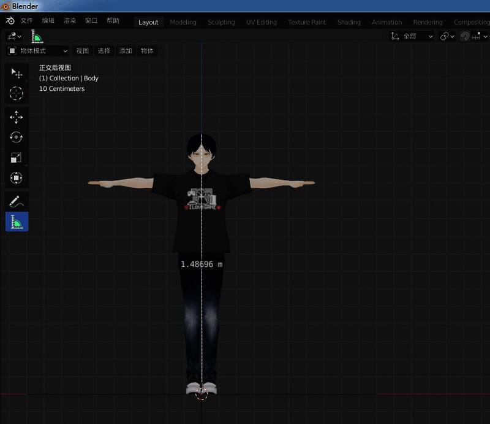
Task: Select the Scale tool
Action: 17,158
